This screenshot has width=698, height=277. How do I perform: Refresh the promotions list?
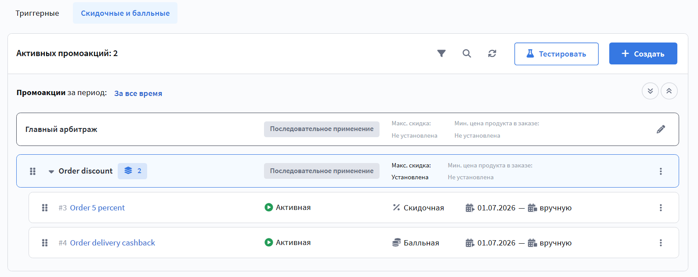[x=492, y=53]
